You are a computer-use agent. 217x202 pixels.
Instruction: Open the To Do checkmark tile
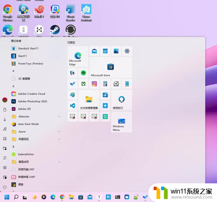coord(72,84)
